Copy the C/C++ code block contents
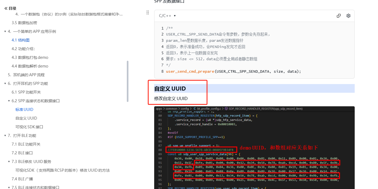This screenshot has height=189, width=378. pos(339,16)
